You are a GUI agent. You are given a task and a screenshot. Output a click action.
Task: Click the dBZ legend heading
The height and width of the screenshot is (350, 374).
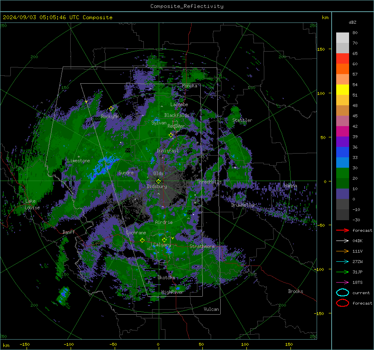click(x=352, y=22)
